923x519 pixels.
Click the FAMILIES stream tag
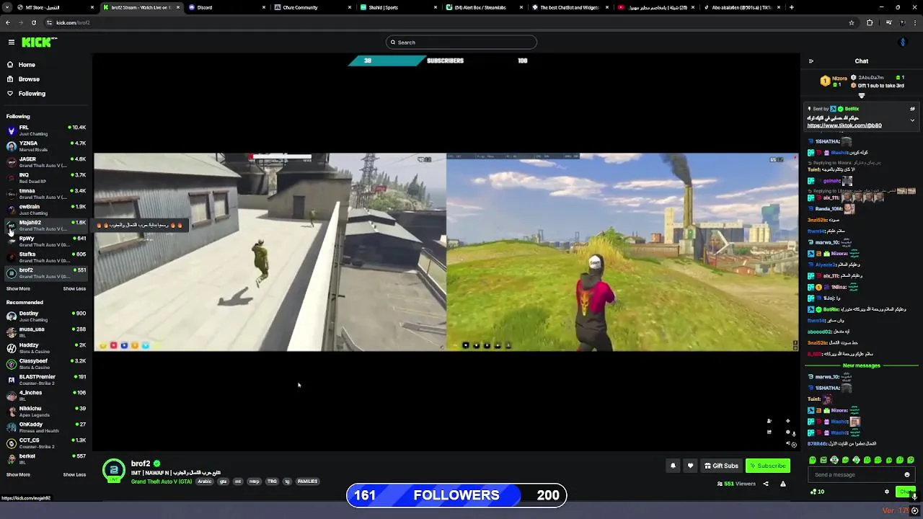coord(307,482)
